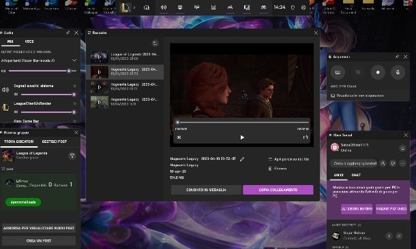
Task: Adjust the LeagueClientUxRender volume slider
Action: (x=48, y=112)
